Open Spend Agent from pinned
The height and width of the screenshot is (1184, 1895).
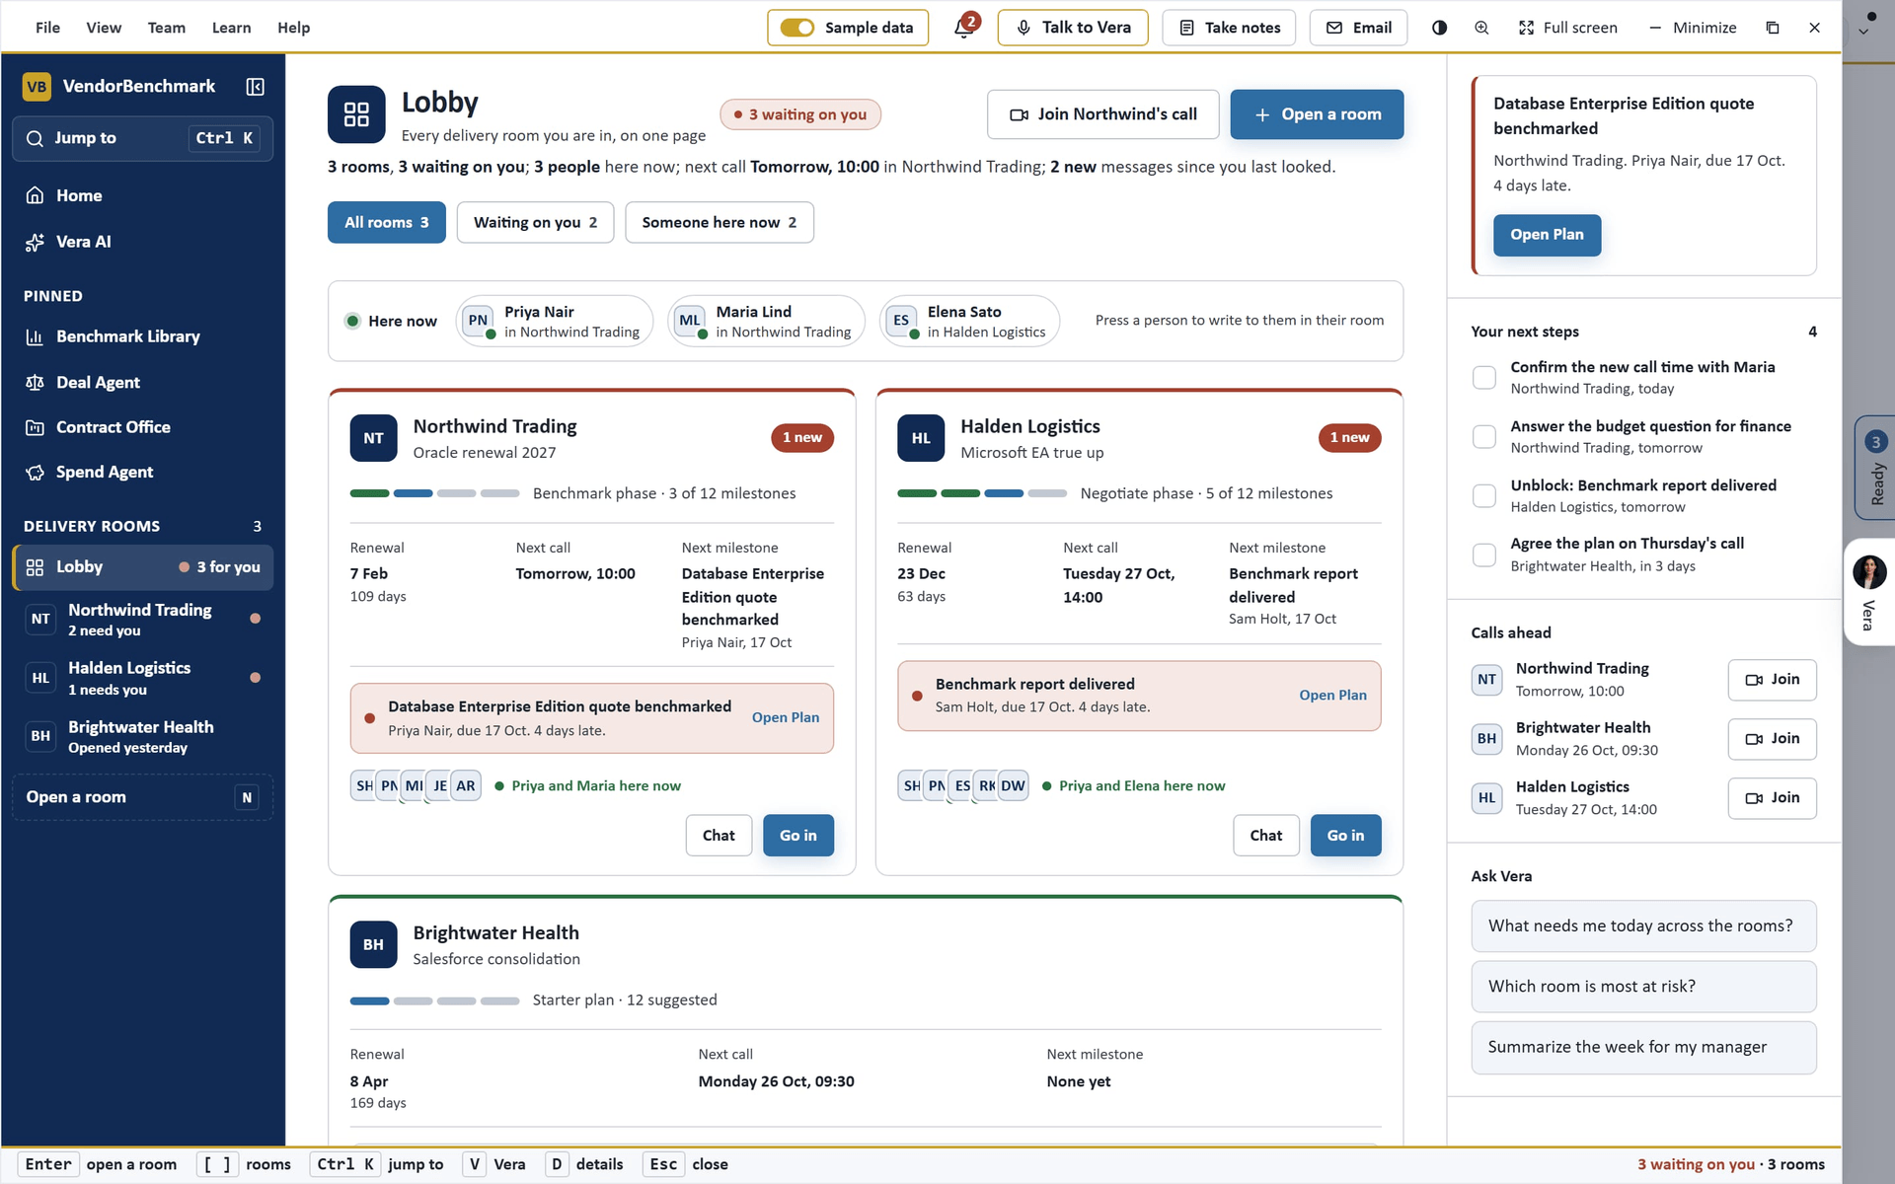[x=143, y=472]
